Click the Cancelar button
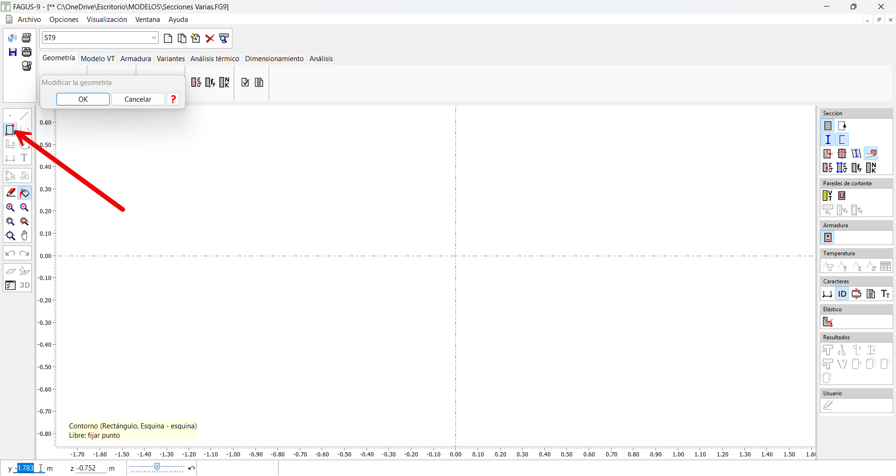The width and height of the screenshot is (896, 476). (138, 99)
